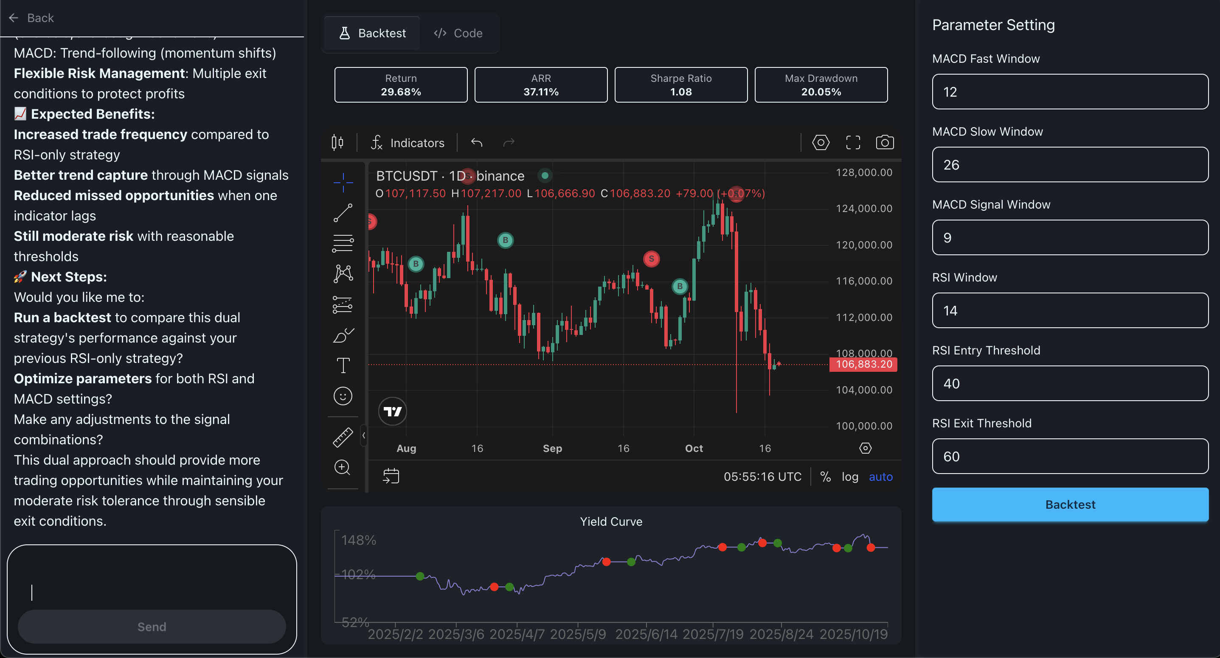Screen dimensions: 1220x658
Task: Undo the last chart action
Action: tap(476, 142)
